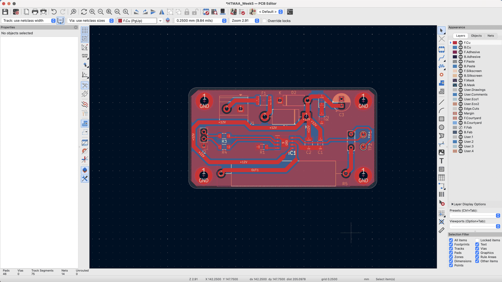Image resolution: width=502 pixels, height=282 pixels.
Task: Toggle Zones in Selection Filter
Action: click(451, 257)
